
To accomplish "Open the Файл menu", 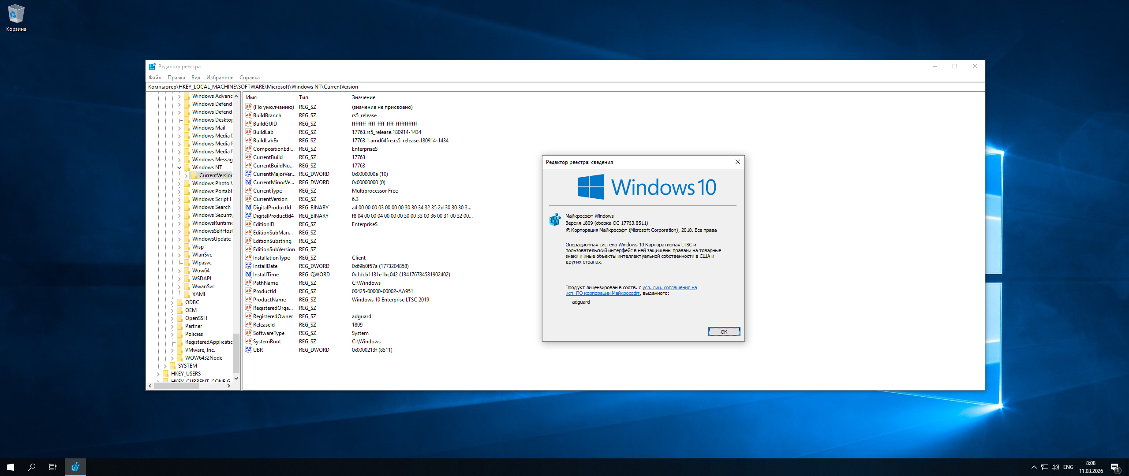I will 155,78.
